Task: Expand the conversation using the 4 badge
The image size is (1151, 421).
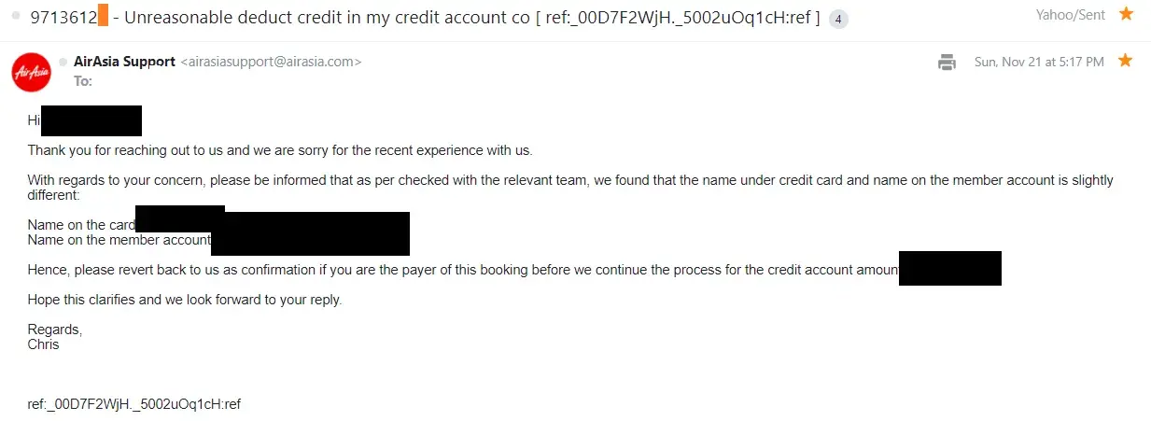Action: point(838,19)
